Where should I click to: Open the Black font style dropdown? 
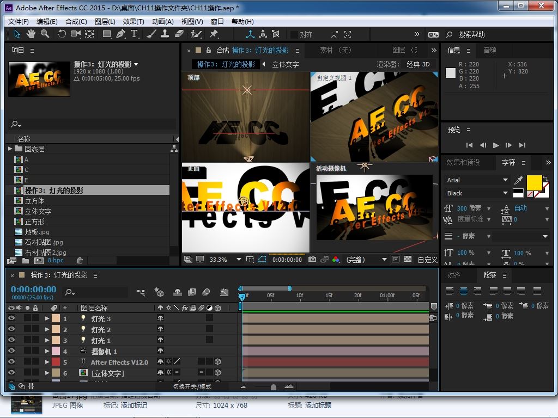[x=476, y=193]
